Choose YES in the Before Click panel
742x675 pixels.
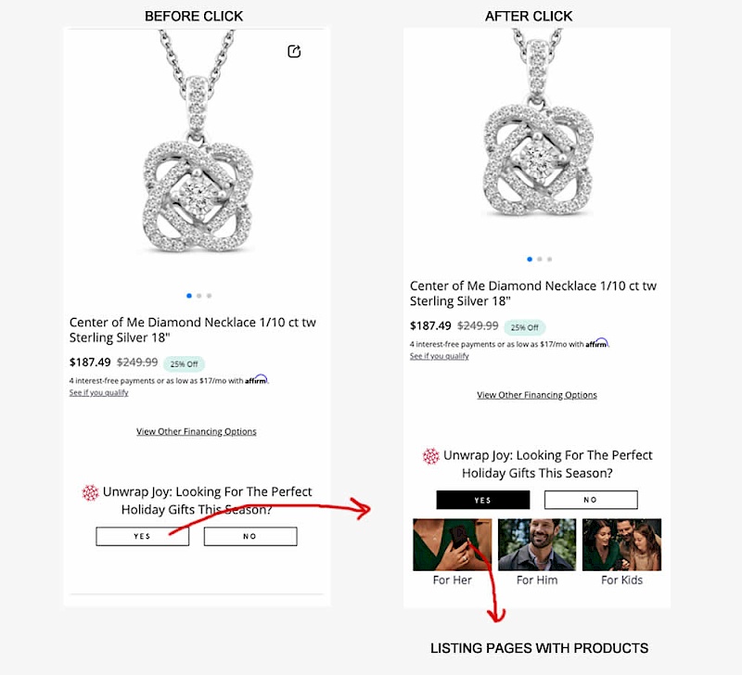142,537
